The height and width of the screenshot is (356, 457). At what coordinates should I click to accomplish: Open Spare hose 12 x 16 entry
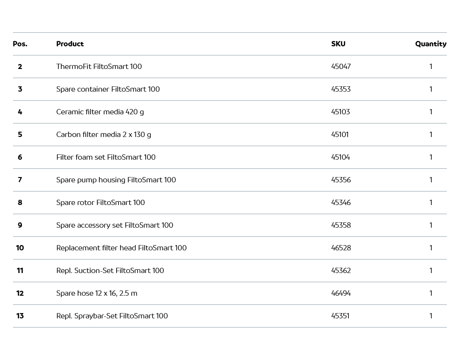(x=96, y=293)
